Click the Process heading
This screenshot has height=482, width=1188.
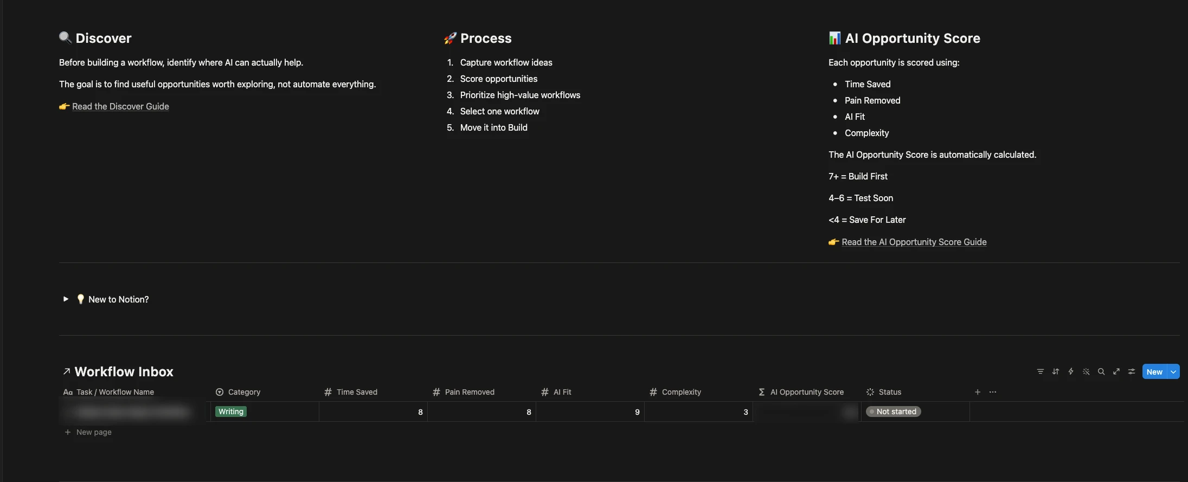tap(486, 38)
